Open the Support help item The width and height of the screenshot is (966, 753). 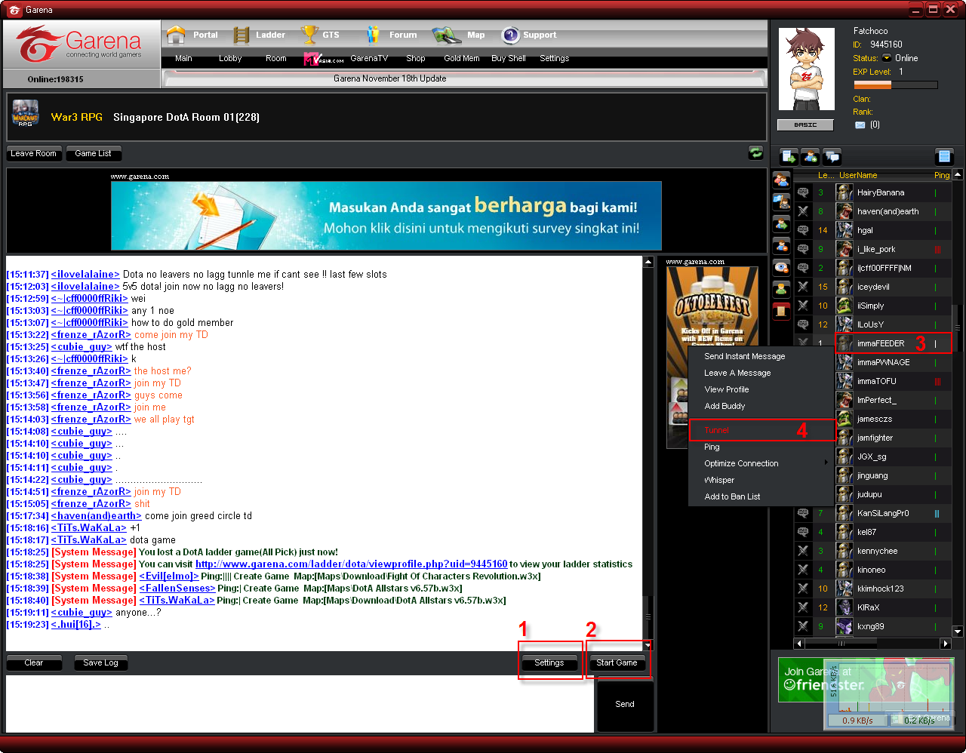(529, 35)
